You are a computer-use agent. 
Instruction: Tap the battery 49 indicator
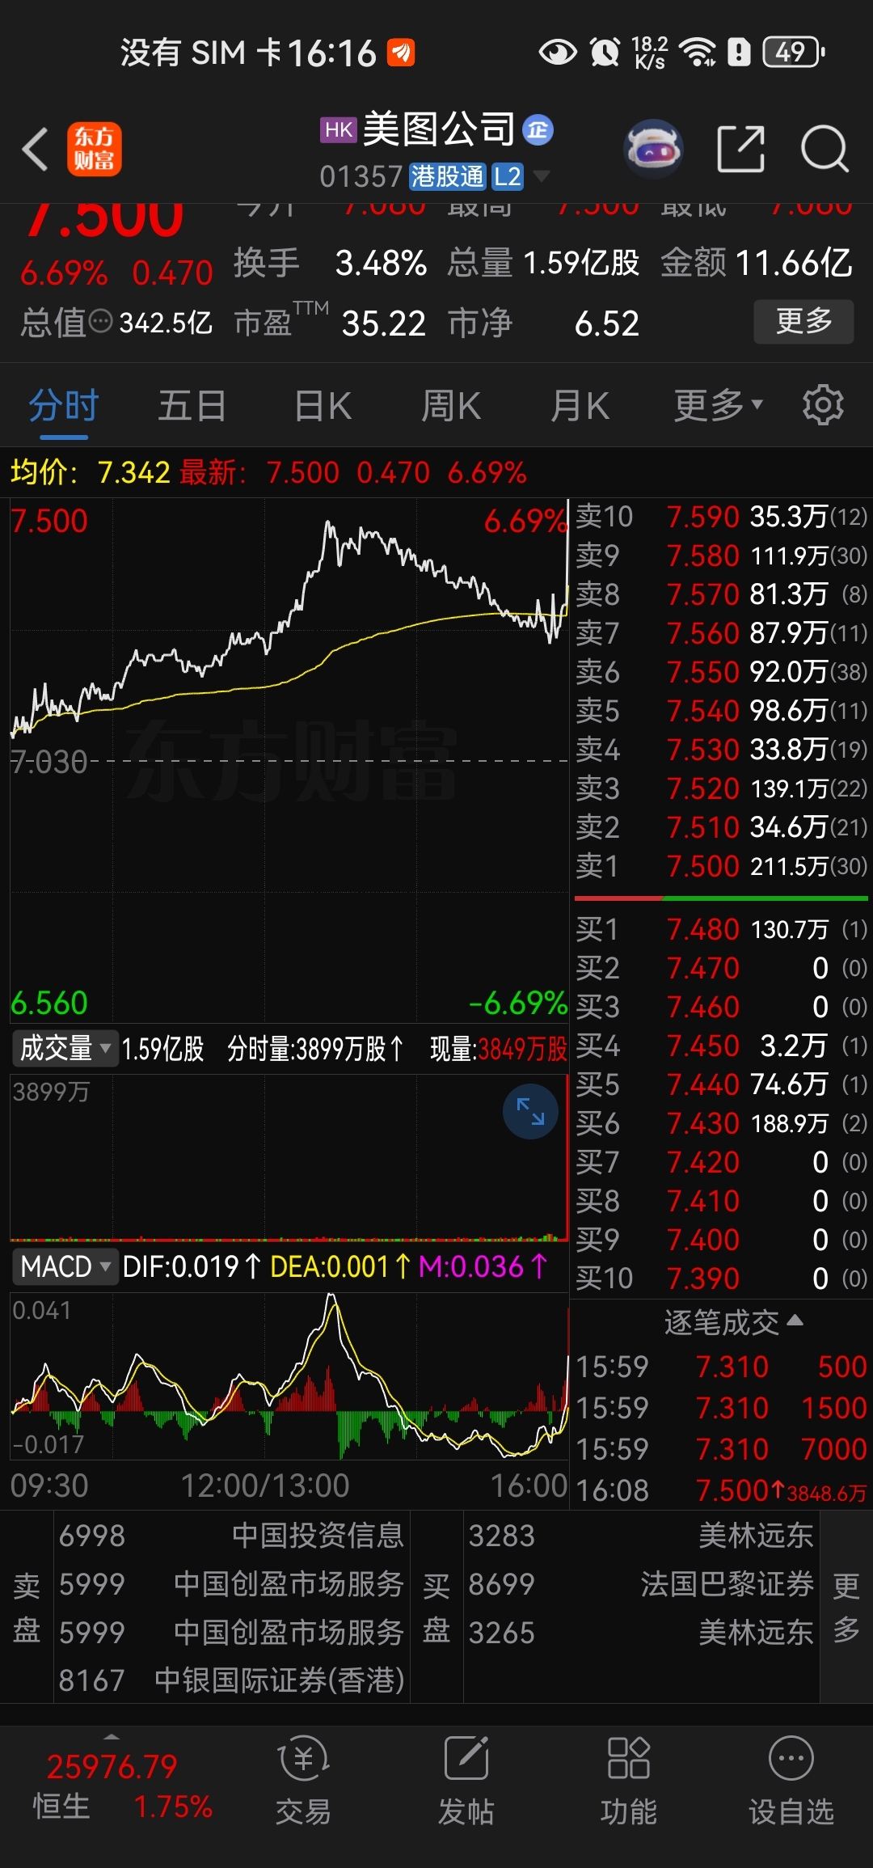tap(794, 53)
